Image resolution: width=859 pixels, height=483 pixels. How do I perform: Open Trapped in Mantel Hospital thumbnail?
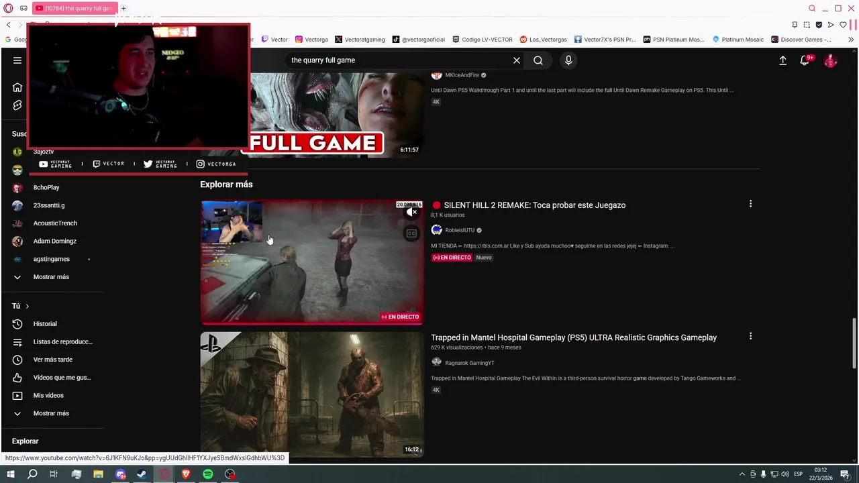point(312,394)
